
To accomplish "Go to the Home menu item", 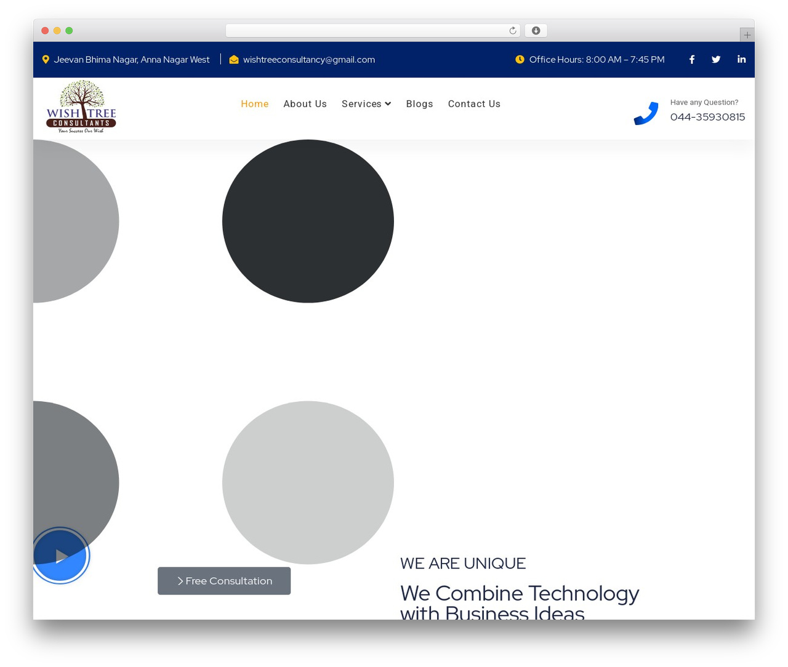I will (255, 104).
